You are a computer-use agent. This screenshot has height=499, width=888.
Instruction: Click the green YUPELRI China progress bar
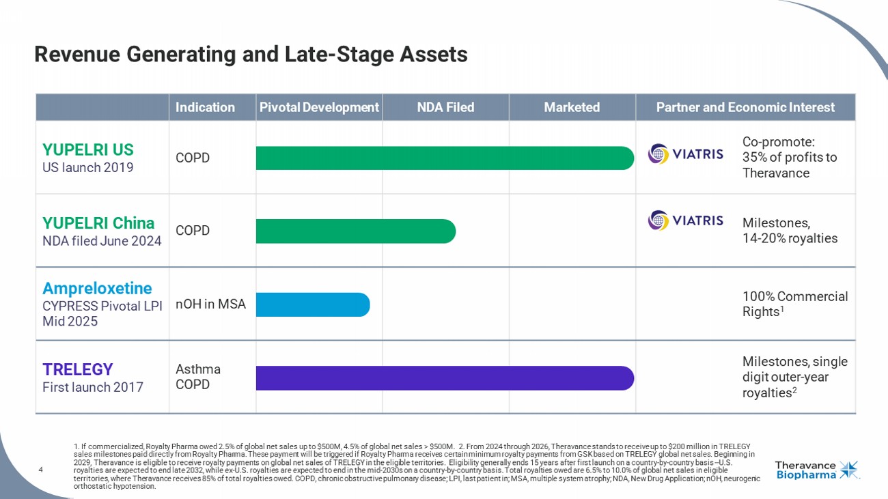coord(355,231)
